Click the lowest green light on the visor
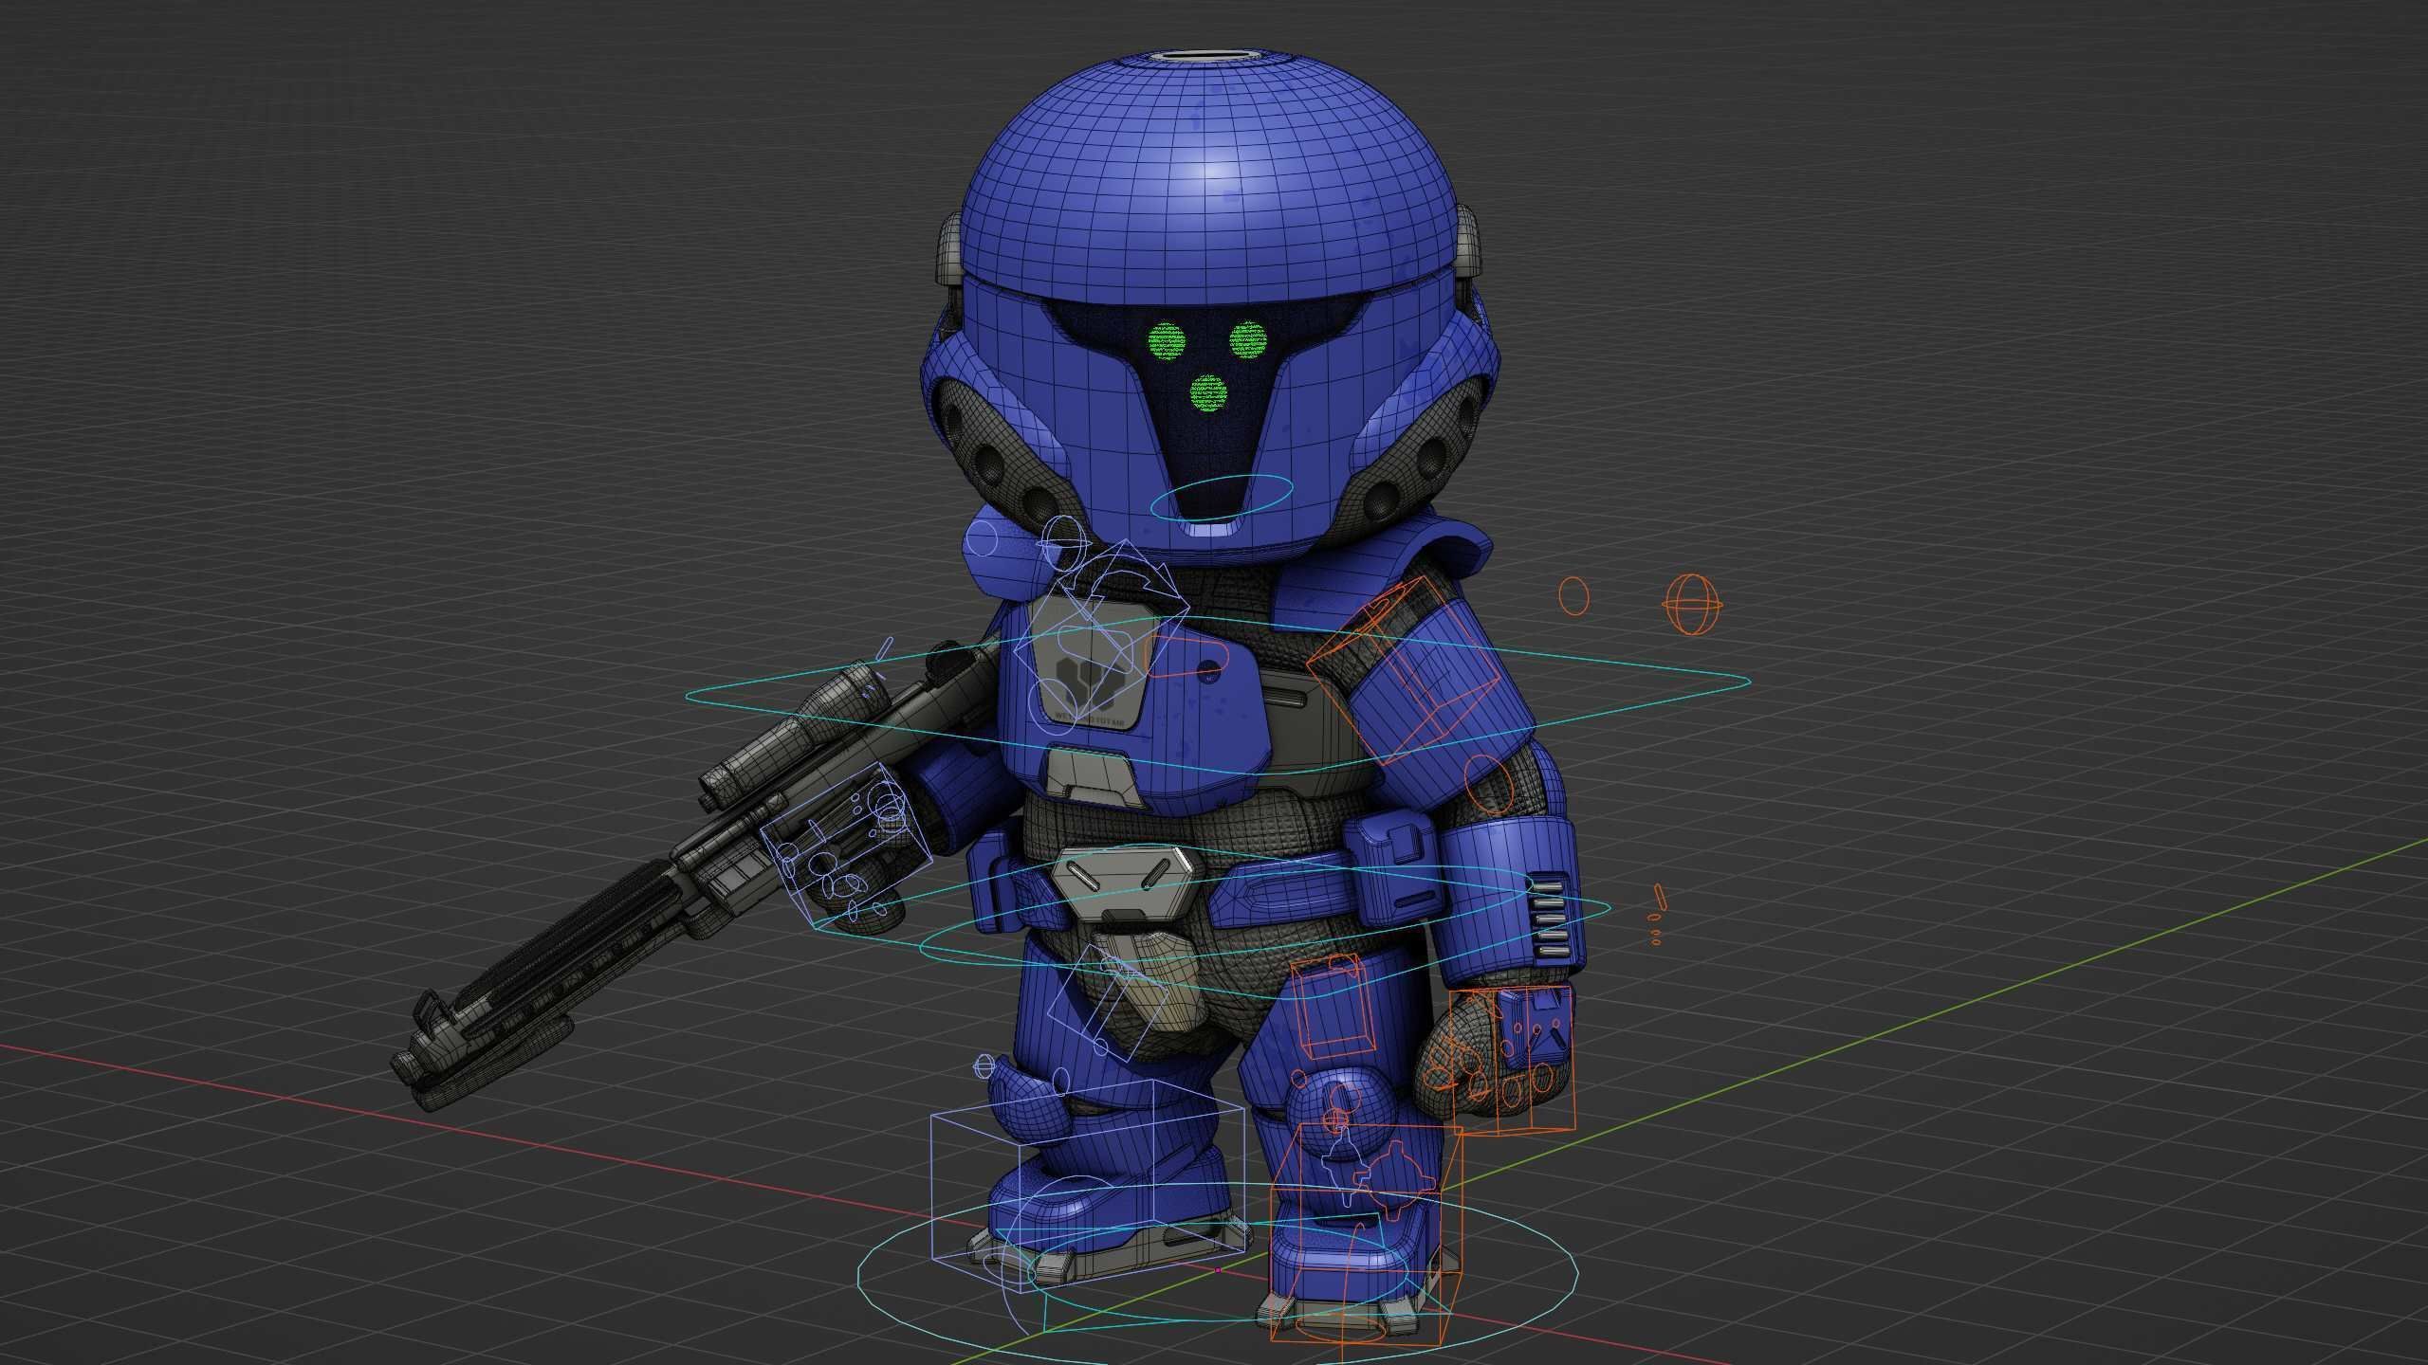 (x=1208, y=392)
